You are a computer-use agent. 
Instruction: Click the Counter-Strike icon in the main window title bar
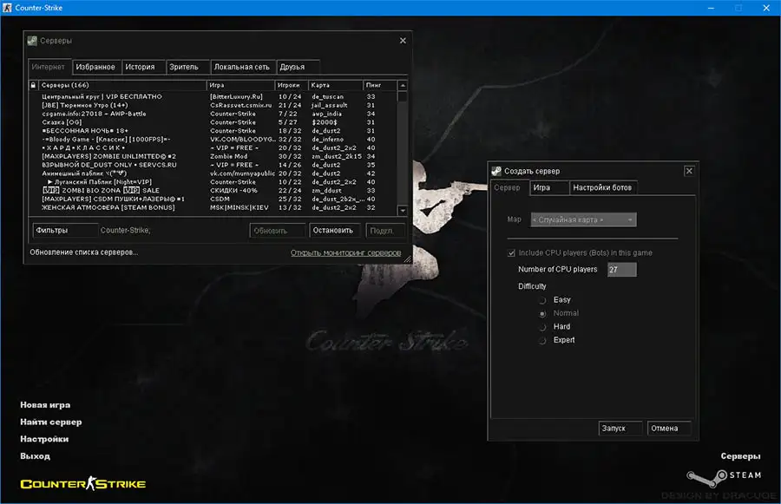9,6
